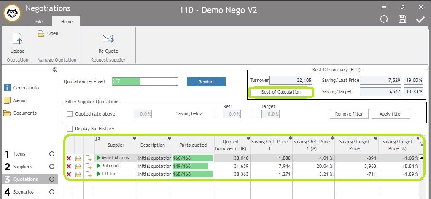Viewport: 431px width, 199px height.
Task: Click the Upload quotation icon
Action: click(x=17, y=40)
